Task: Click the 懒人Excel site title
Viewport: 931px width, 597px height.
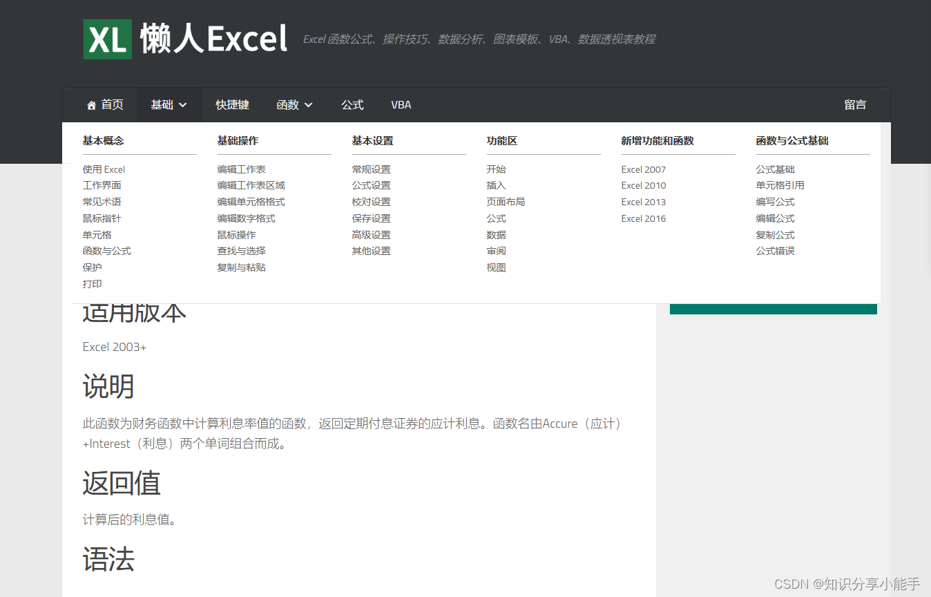Action: tap(213, 39)
